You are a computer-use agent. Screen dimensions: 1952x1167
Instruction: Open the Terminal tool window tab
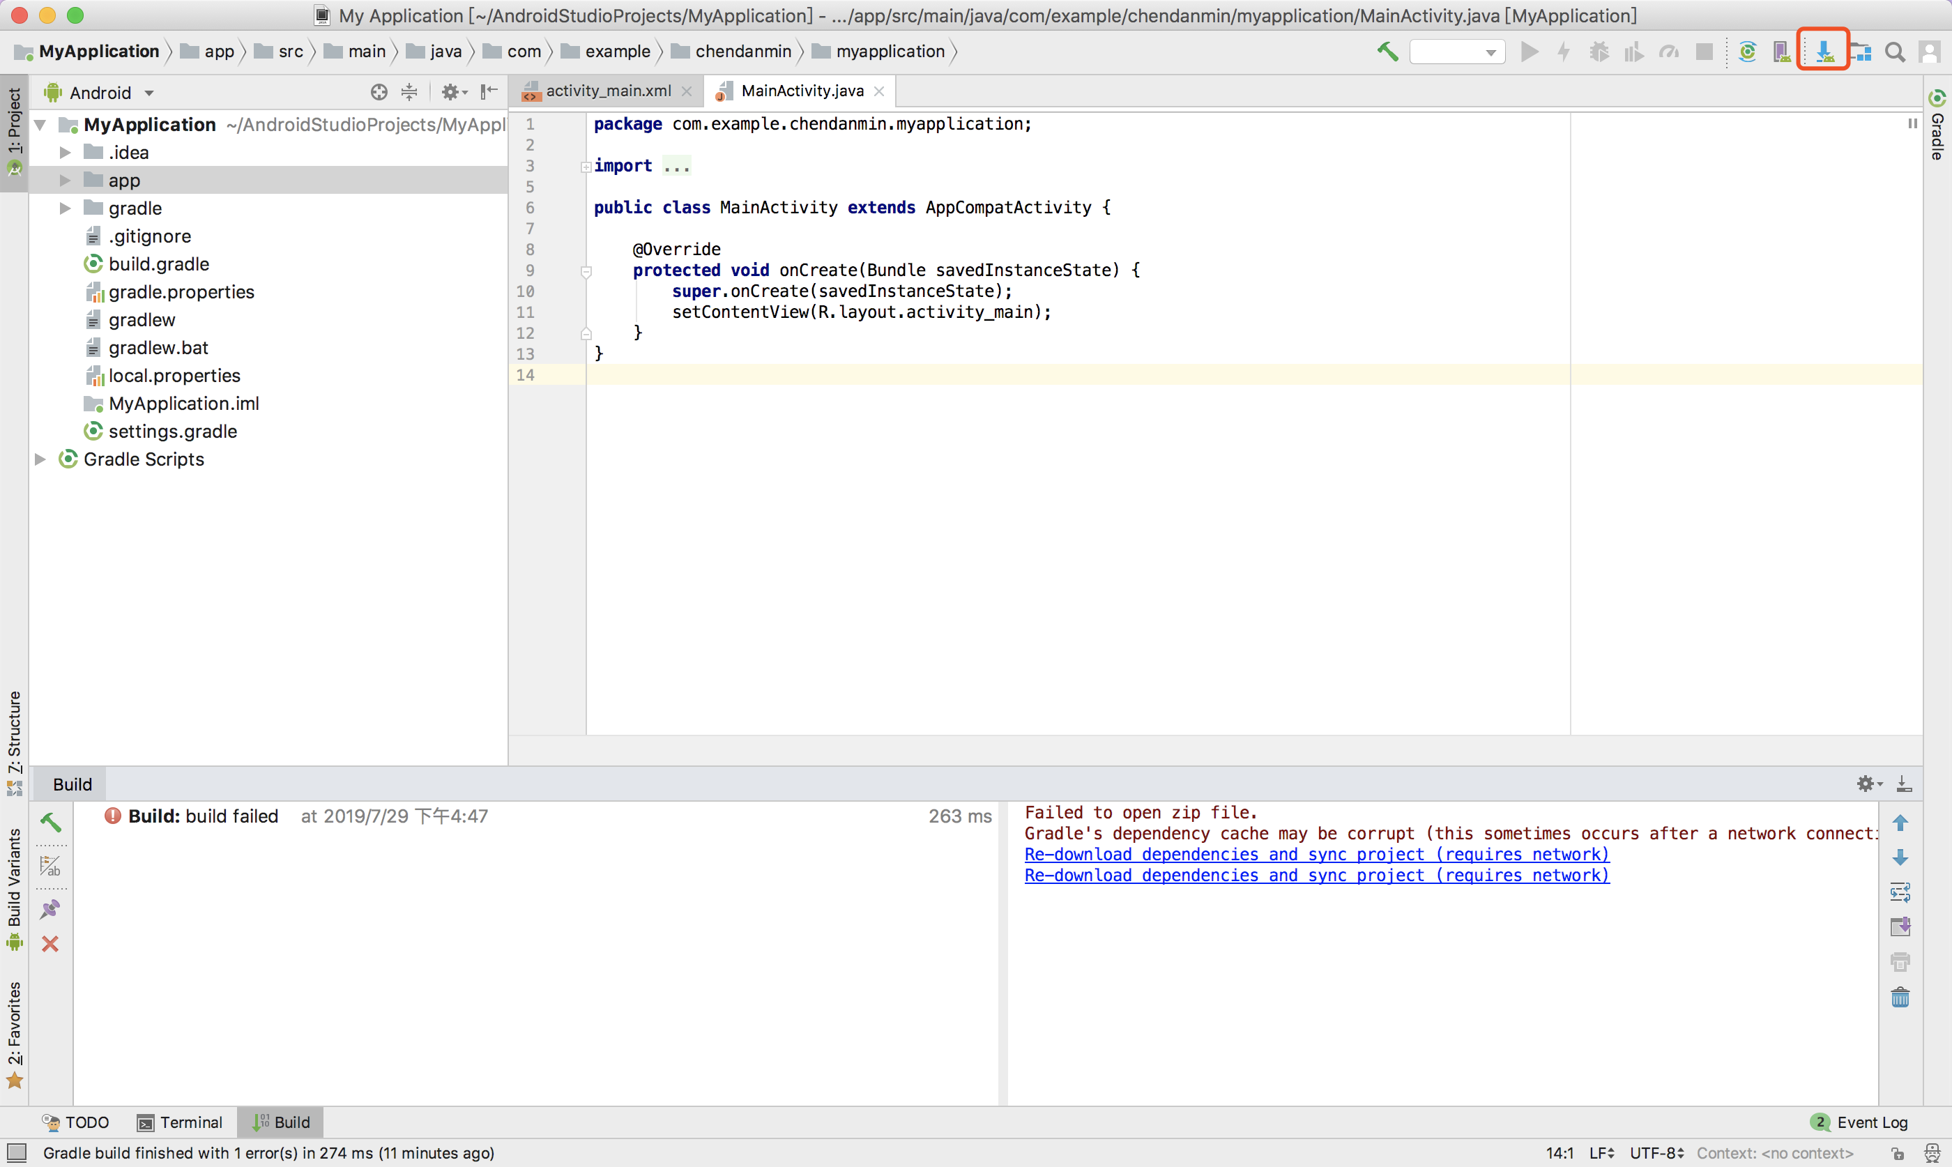[180, 1122]
